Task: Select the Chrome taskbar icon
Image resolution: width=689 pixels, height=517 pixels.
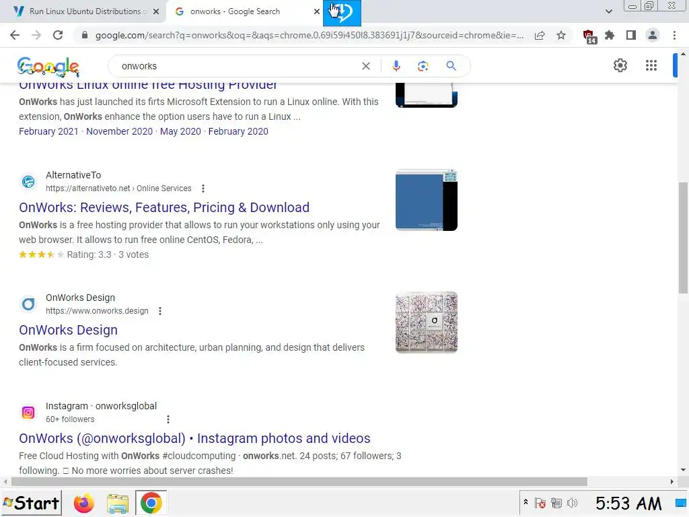Action: pyautogui.click(x=151, y=503)
